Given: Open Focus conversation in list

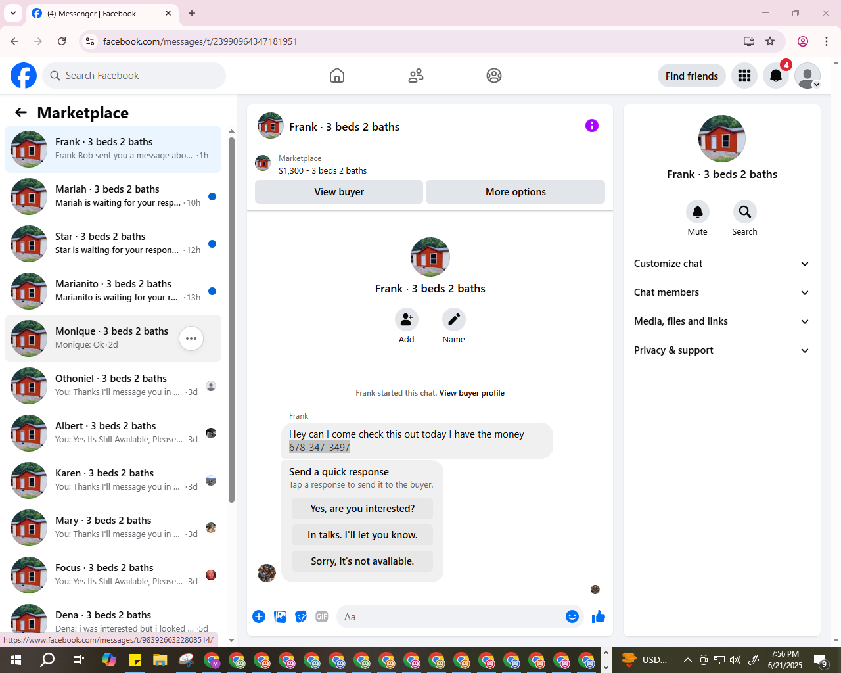Looking at the screenshot, I should (x=113, y=575).
